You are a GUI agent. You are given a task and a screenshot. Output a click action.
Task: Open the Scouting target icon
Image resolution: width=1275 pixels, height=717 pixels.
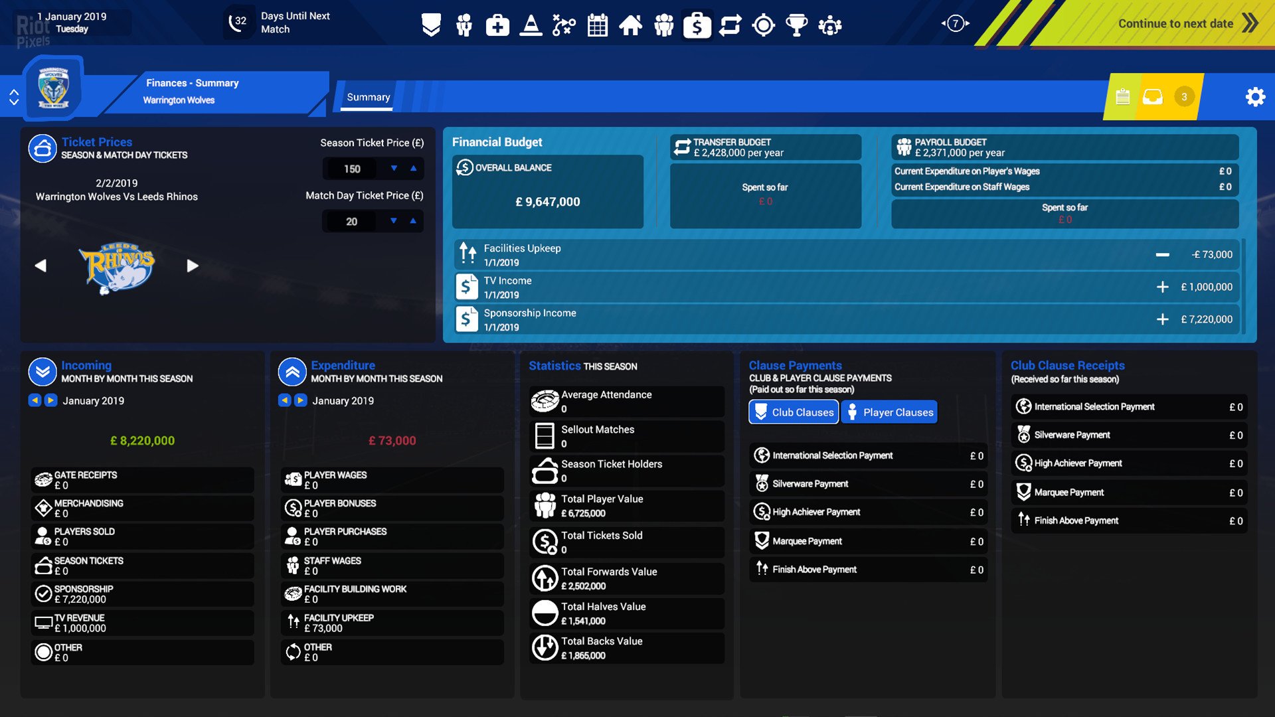(762, 25)
